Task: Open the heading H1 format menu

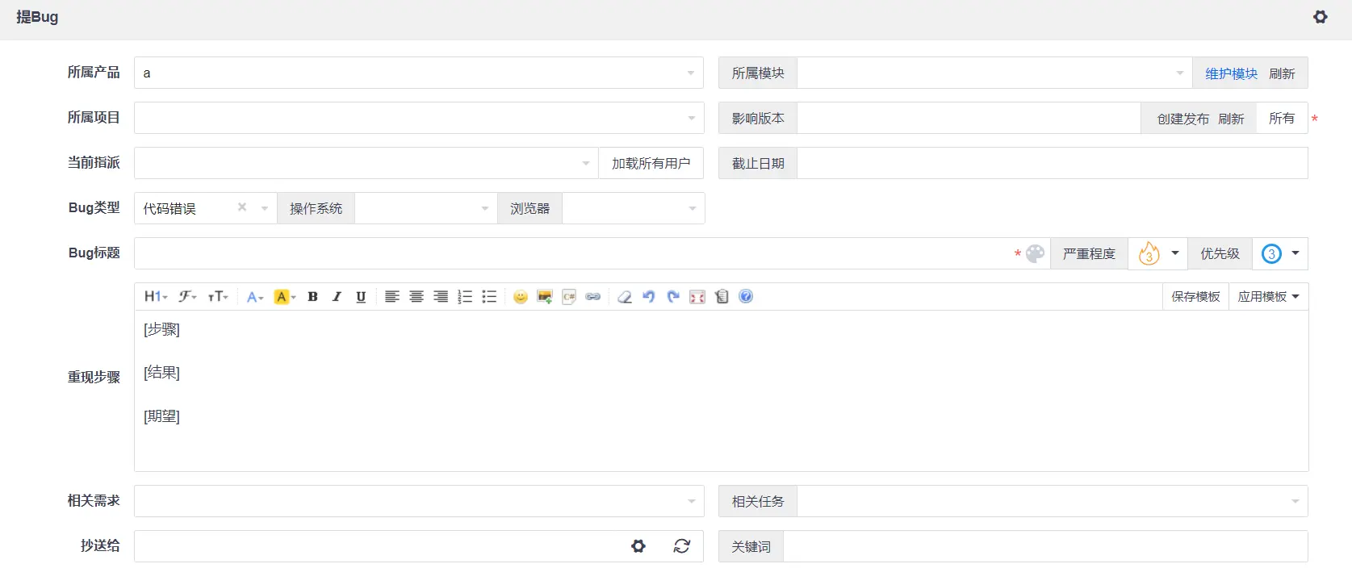Action: click(x=156, y=297)
